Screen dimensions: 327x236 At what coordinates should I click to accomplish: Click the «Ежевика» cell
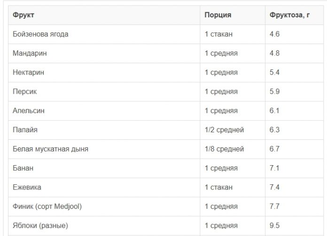tap(27, 187)
